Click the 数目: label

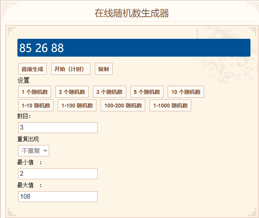[24, 116]
